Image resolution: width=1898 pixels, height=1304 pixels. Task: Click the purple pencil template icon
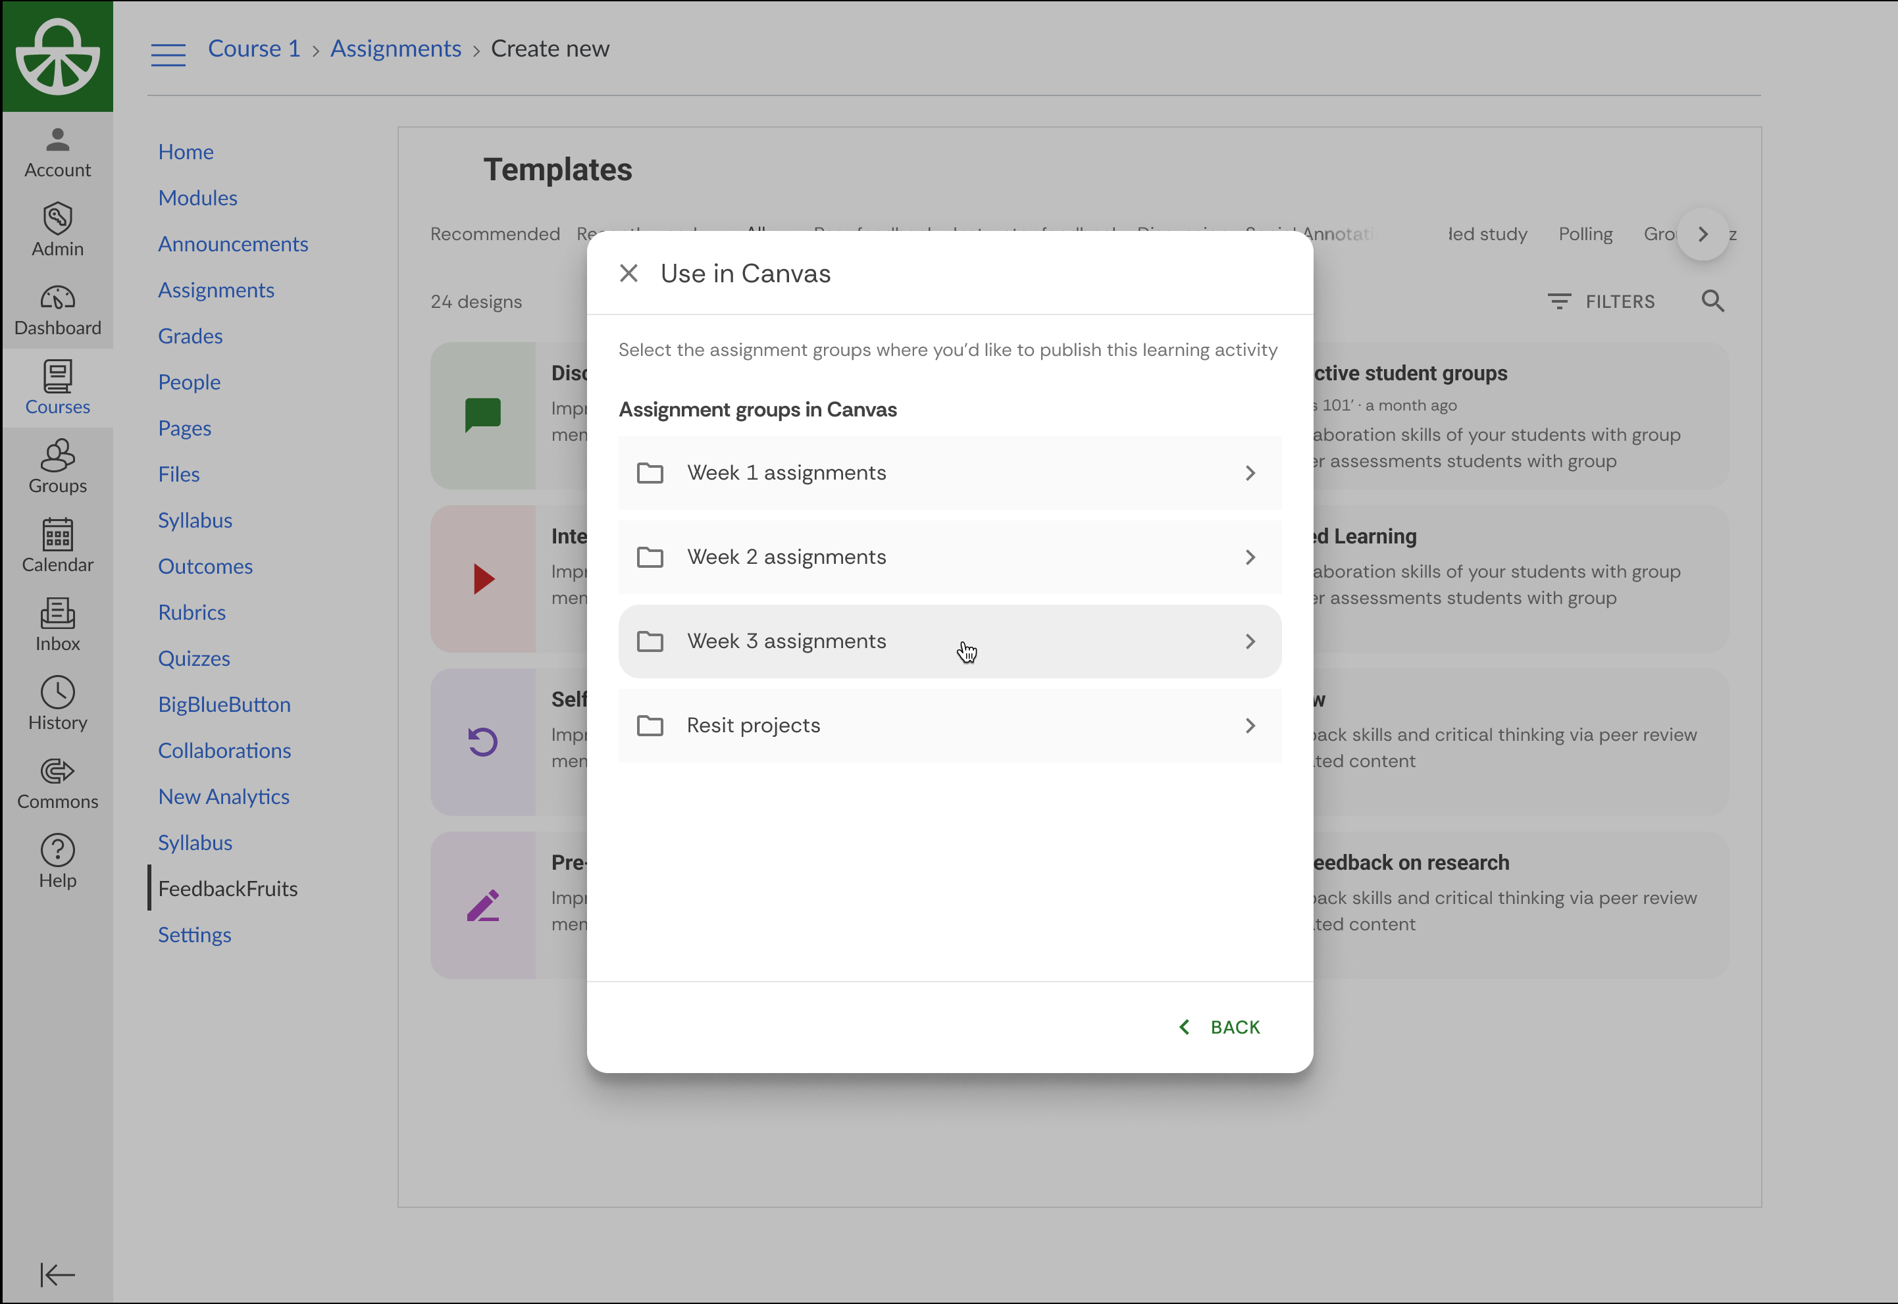tap(483, 905)
